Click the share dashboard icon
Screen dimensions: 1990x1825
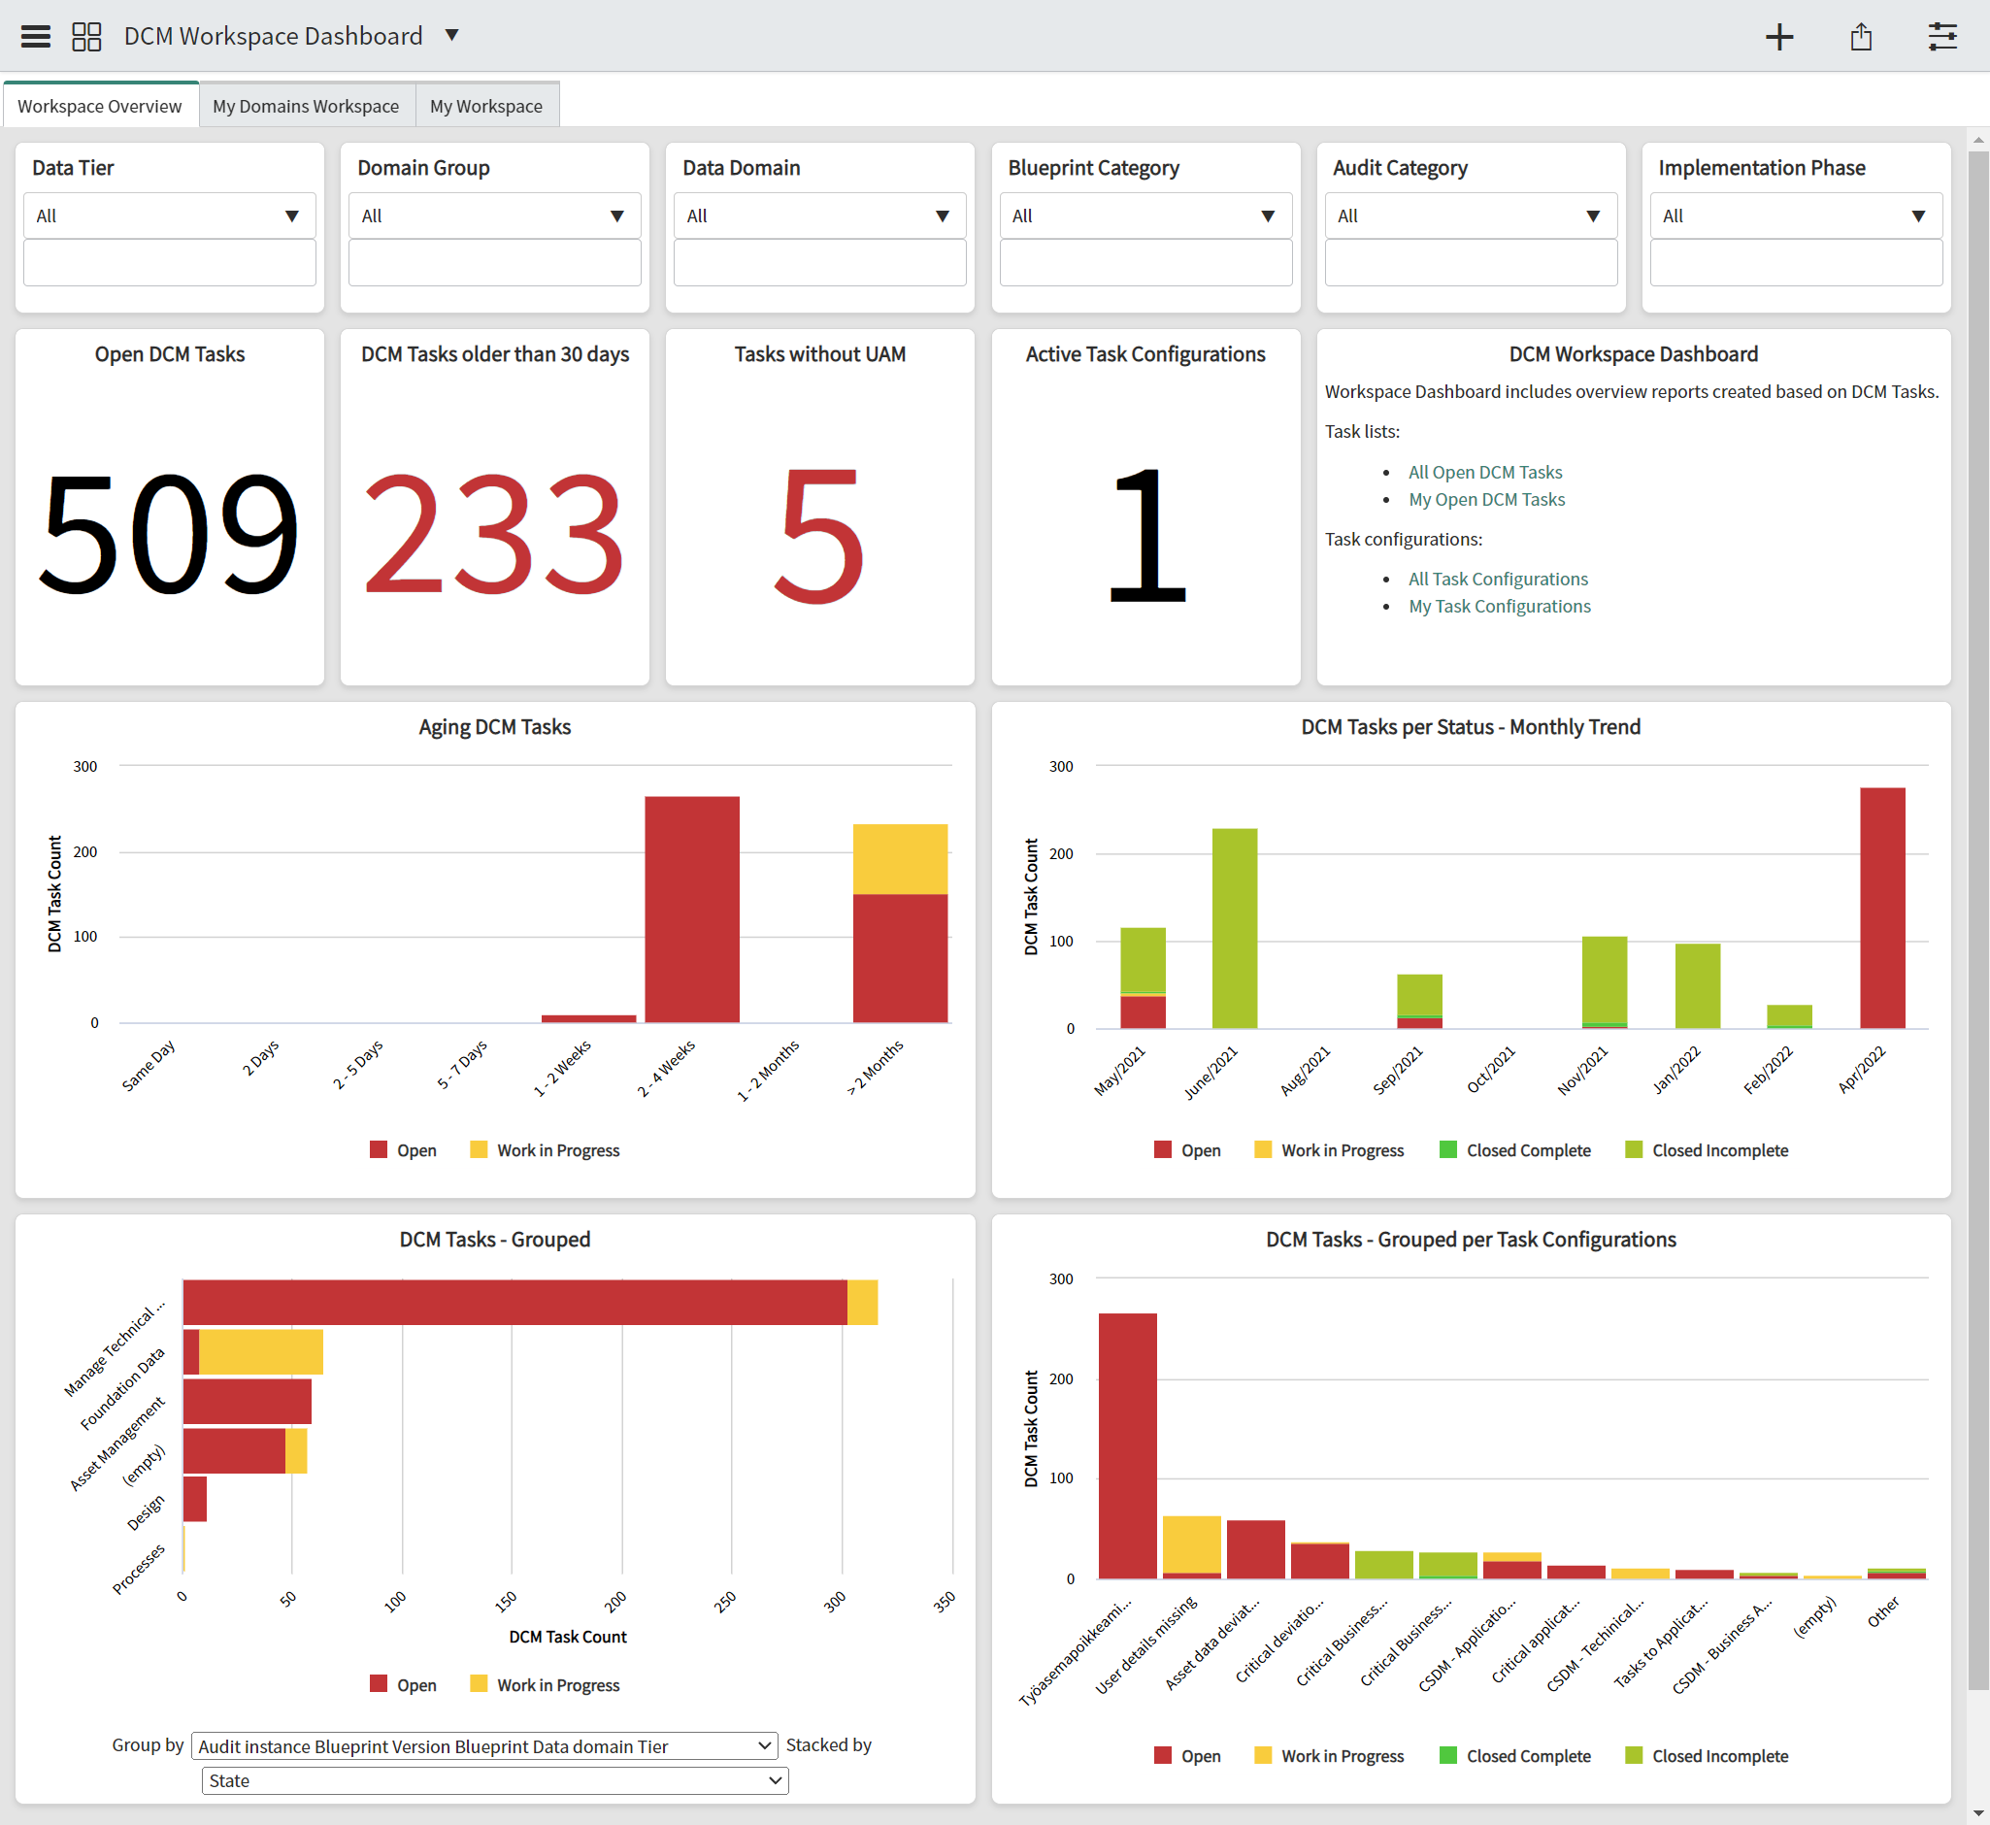point(1861,38)
